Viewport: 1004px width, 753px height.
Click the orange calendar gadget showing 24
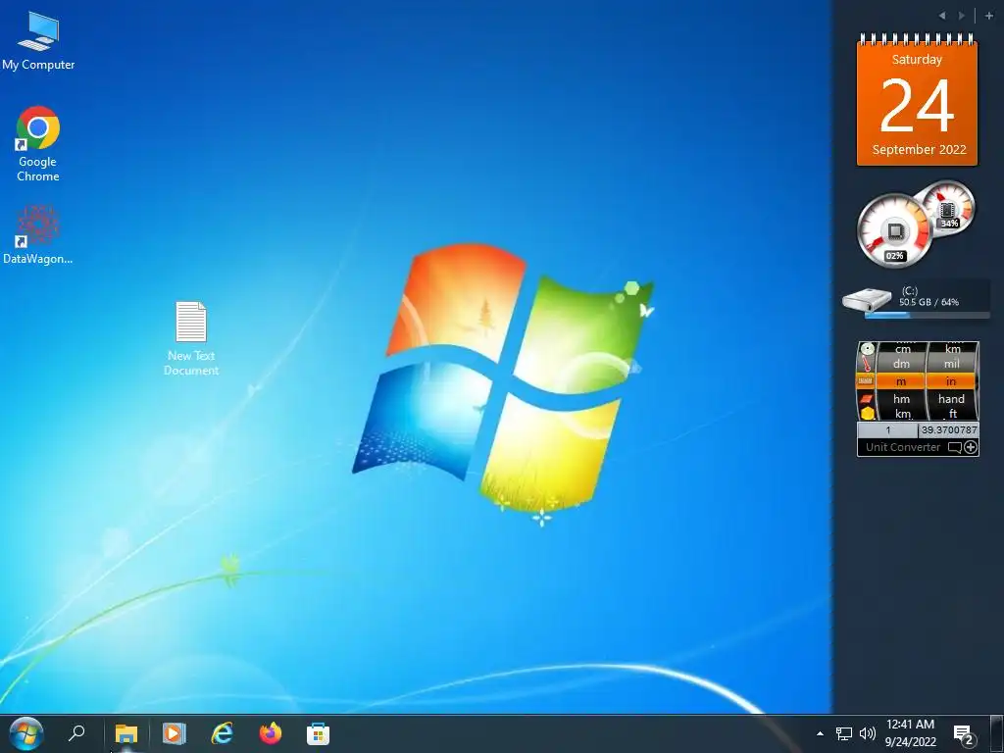[x=917, y=101]
